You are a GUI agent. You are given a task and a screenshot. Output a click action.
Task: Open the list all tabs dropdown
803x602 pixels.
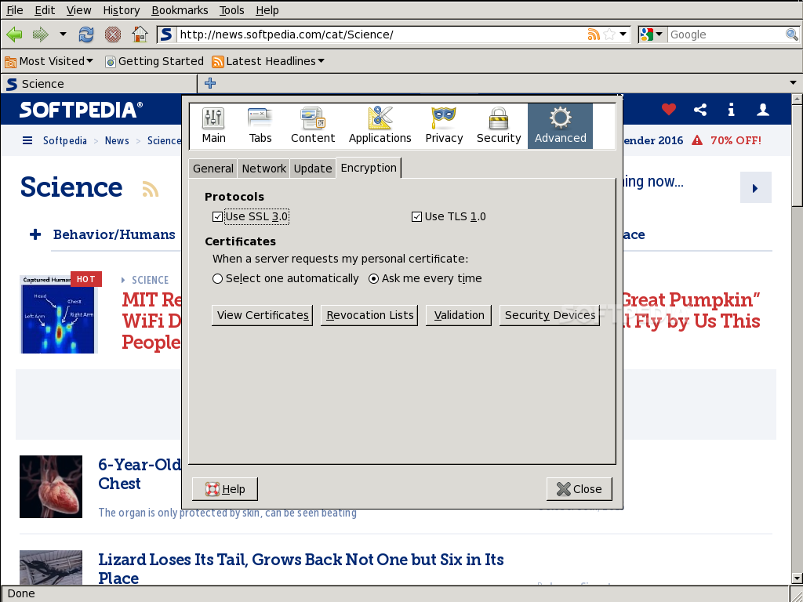click(793, 83)
